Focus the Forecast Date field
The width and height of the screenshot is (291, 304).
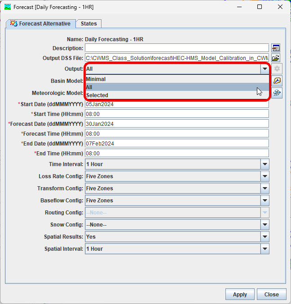pos(176,124)
